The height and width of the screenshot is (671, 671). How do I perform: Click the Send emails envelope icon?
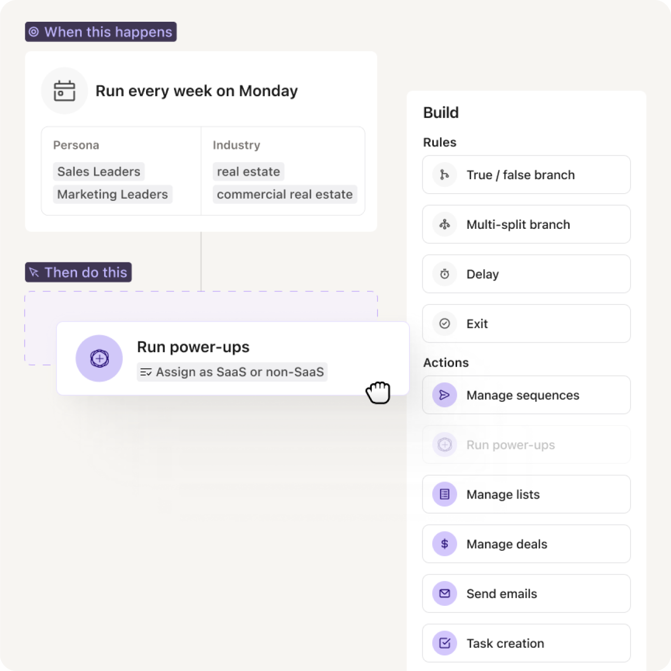point(444,593)
